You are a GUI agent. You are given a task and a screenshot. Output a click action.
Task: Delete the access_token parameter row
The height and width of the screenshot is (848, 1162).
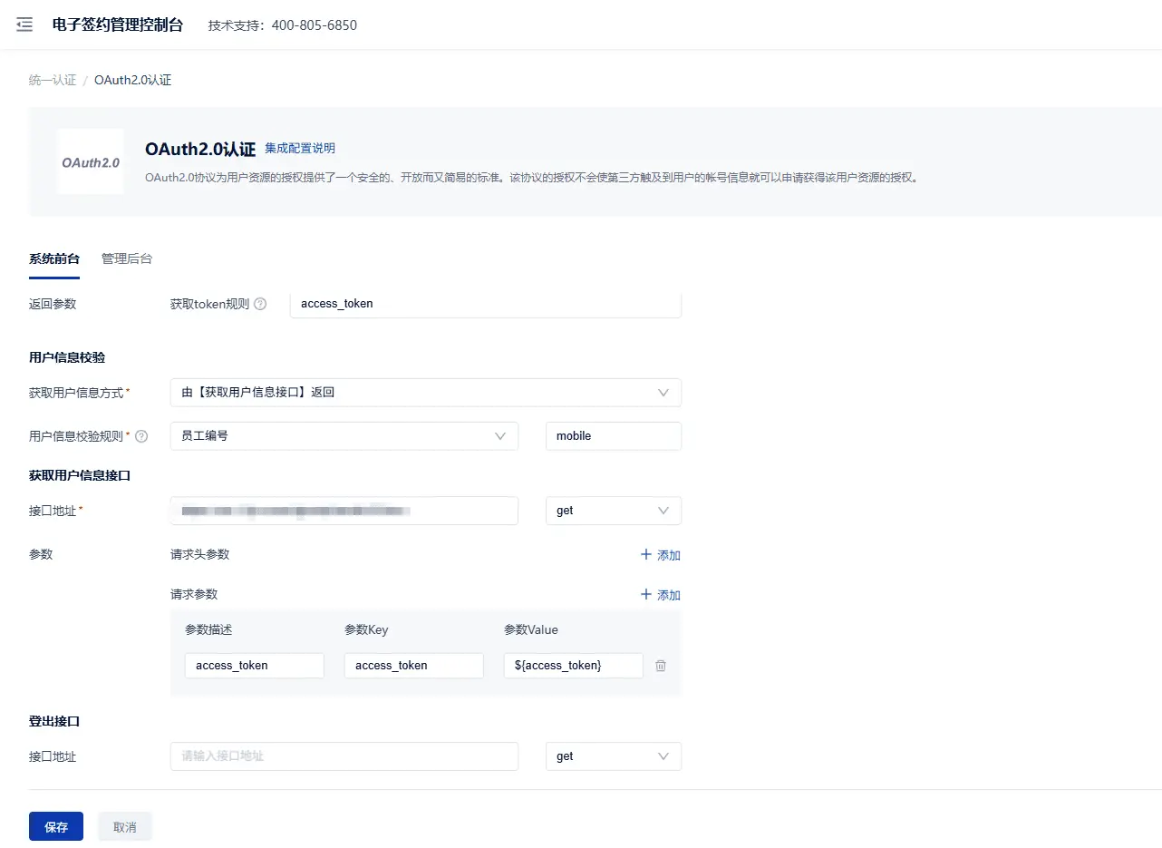tap(661, 666)
